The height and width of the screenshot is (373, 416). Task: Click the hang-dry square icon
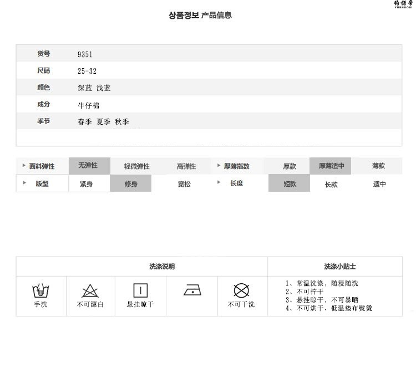click(x=140, y=290)
